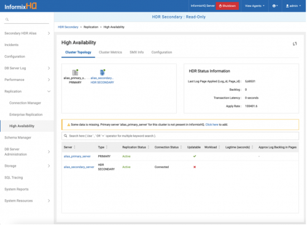Expand the System Resources menu
Viewport: 307px width, 225px height.
49,200
